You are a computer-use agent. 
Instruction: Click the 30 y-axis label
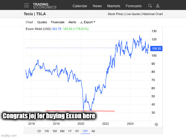tap(153, 113)
